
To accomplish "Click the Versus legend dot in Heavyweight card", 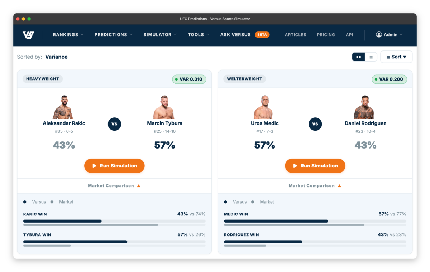I will point(25,202).
